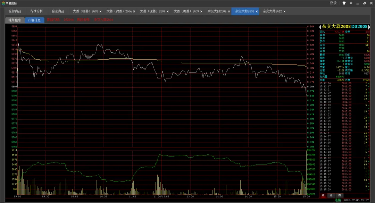375x203 pixels.
Task: Click the 660702 open interest axis label
Action: [x=311, y=150]
